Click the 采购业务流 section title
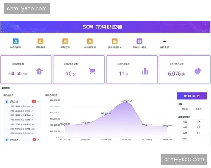Screen dimensions: 211x168 (8, 96)
